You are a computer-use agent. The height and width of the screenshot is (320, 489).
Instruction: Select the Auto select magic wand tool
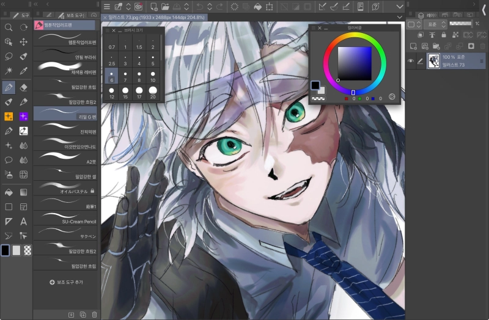(x=9, y=71)
